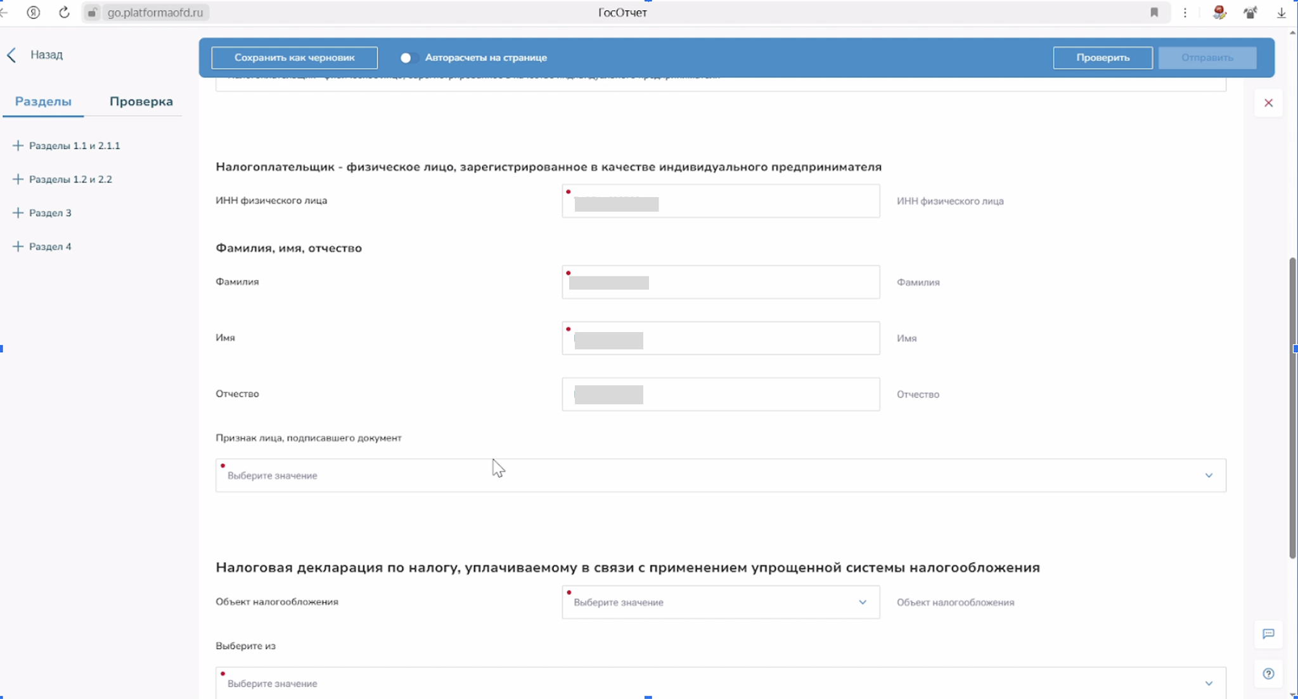Image resolution: width=1298 pixels, height=699 pixels.
Task: Click the red X close panel icon
Action: click(x=1268, y=103)
